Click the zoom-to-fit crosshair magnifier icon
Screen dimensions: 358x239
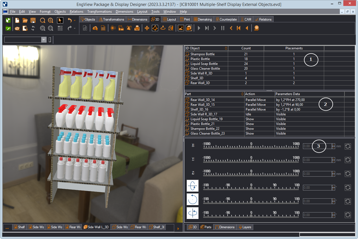51,20
